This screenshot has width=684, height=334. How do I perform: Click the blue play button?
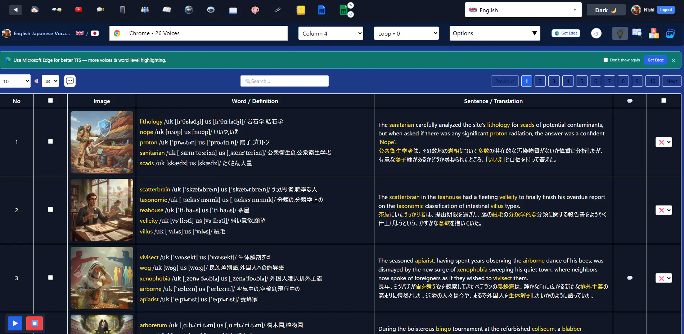[15, 324]
